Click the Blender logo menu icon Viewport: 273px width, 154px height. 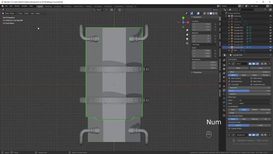[x=3, y=6]
